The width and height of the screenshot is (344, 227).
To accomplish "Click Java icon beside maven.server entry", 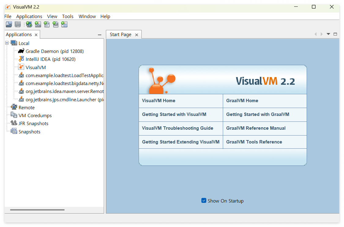I will tap(21, 91).
